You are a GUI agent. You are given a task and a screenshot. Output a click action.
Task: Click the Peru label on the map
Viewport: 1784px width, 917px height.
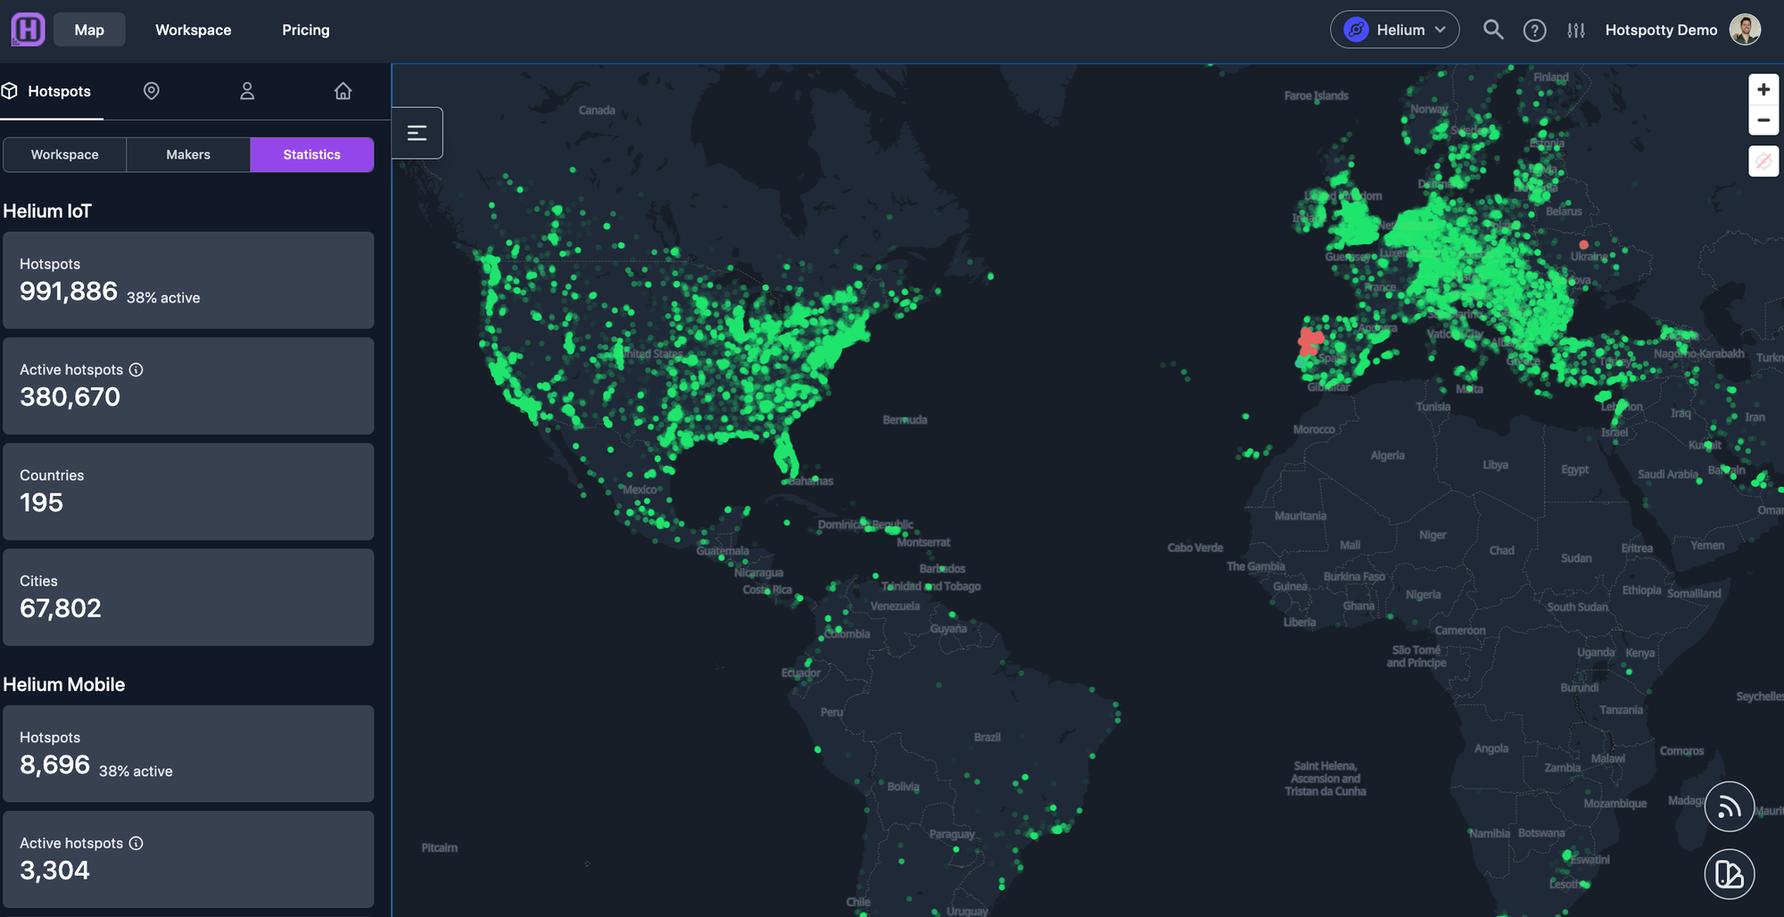(831, 713)
